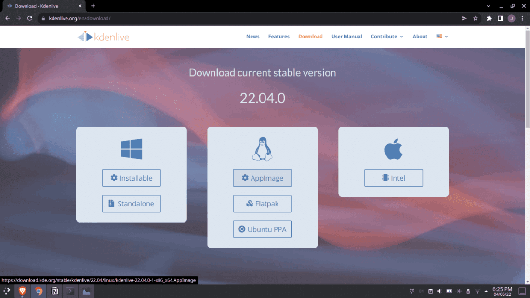
Task: Open the User Manual link
Action: tap(346, 36)
